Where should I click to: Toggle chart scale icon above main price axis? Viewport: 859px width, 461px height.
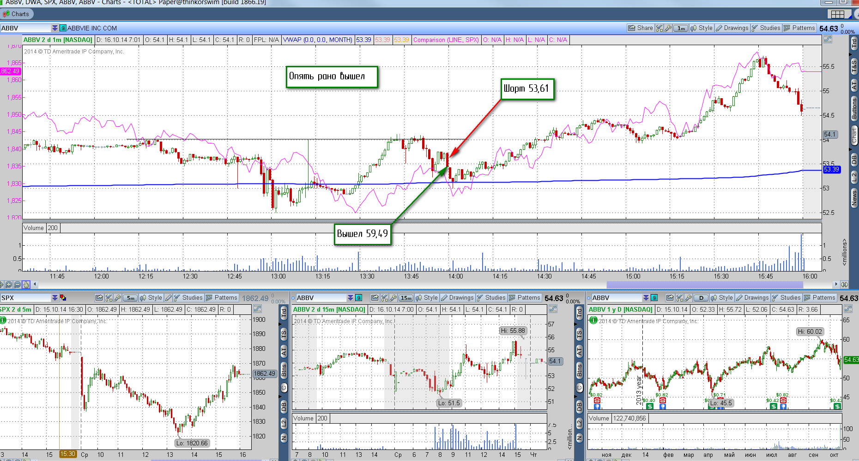[828, 40]
